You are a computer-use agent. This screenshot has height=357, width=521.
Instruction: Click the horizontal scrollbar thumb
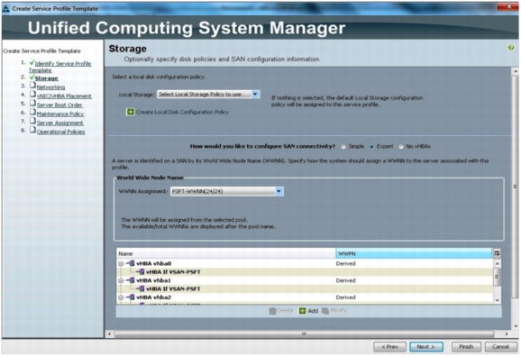(x=304, y=334)
